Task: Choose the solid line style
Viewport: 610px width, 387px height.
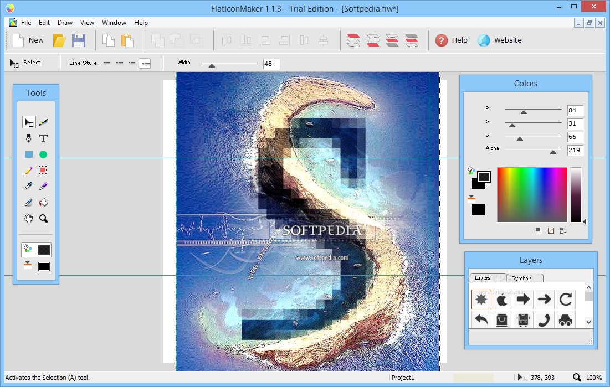Action: click(x=107, y=63)
